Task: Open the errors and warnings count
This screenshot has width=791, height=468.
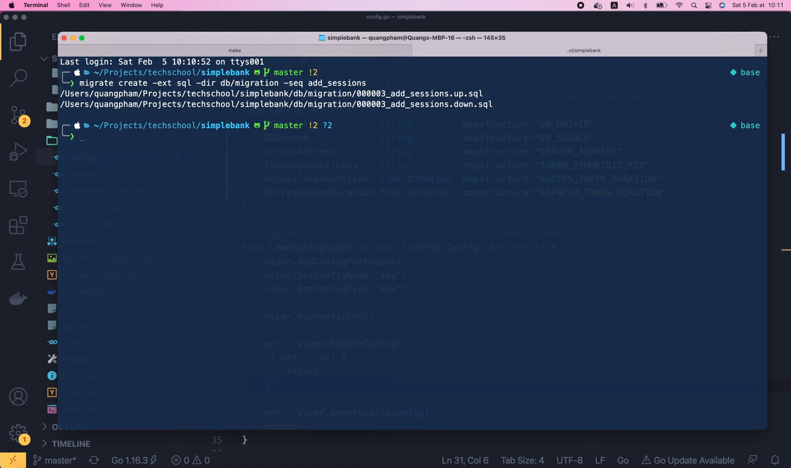Action: (x=191, y=460)
